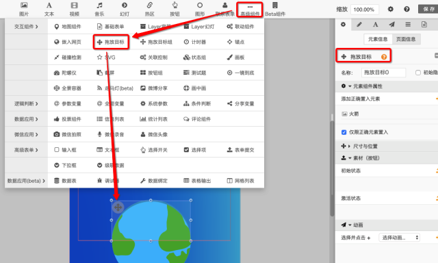Add 网格列表 grid list component
438x263 pixels.
point(240,181)
